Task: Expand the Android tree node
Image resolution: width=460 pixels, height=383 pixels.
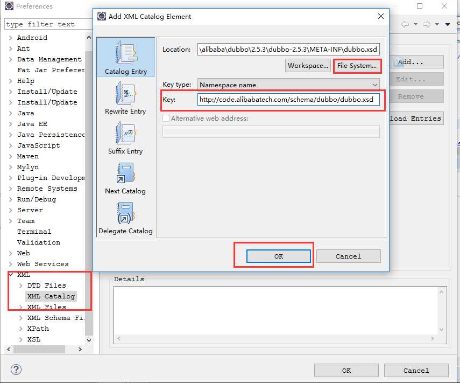Action: click(x=11, y=38)
